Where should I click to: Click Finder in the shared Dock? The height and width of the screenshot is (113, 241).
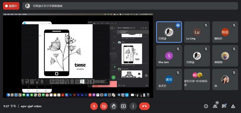pyautogui.click(x=8, y=95)
